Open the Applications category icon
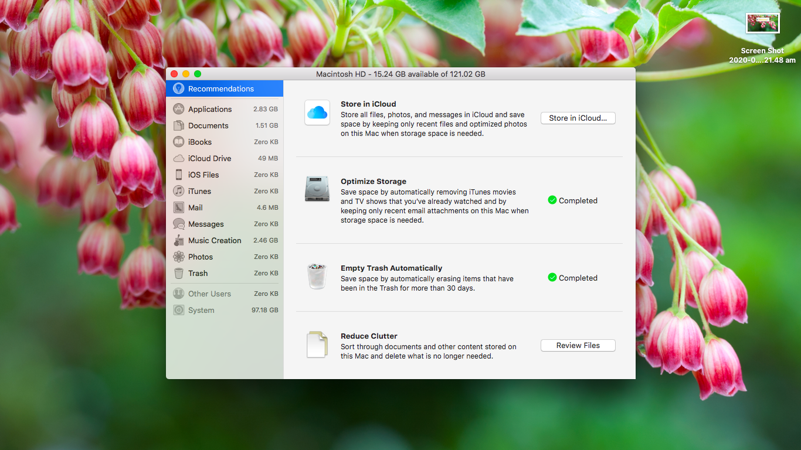Viewport: 801px width, 450px height. click(179, 109)
